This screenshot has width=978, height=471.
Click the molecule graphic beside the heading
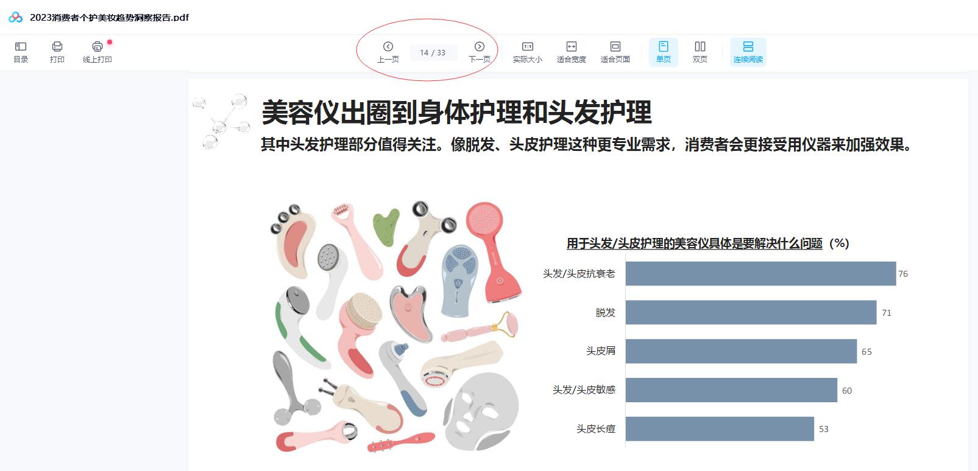[222, 121]
